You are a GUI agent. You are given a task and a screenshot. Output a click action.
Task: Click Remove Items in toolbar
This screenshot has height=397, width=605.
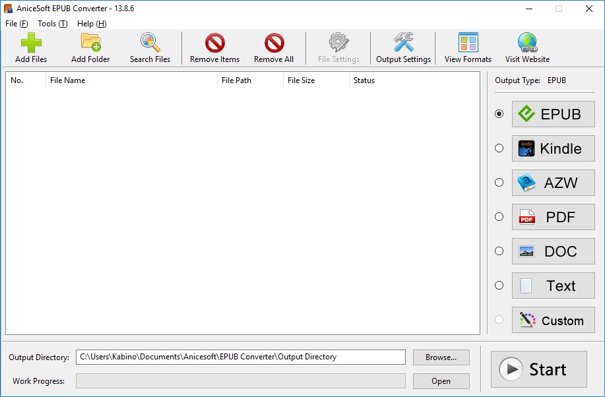click(214, 48)
